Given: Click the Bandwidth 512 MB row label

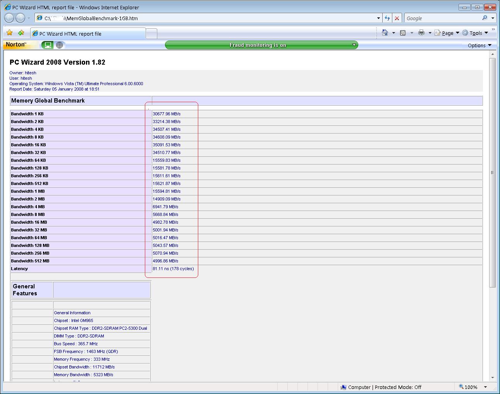Looking at the screenshot, I should [30, 261].
